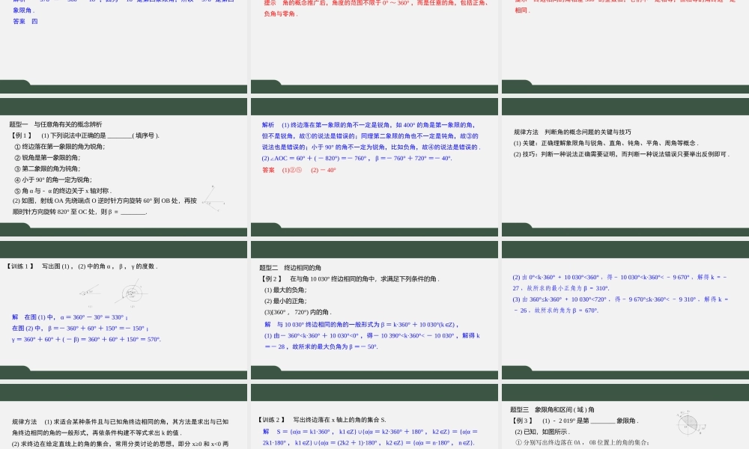Click the dark green header banner above 题型一
This screenshot has width=749, height=449.
(x=124, y=106)
